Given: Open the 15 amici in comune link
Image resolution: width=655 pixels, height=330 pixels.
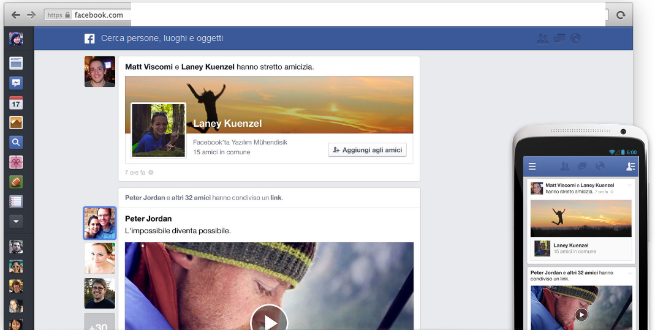Looking at the screenshot, I should click(x=221, y=152).
